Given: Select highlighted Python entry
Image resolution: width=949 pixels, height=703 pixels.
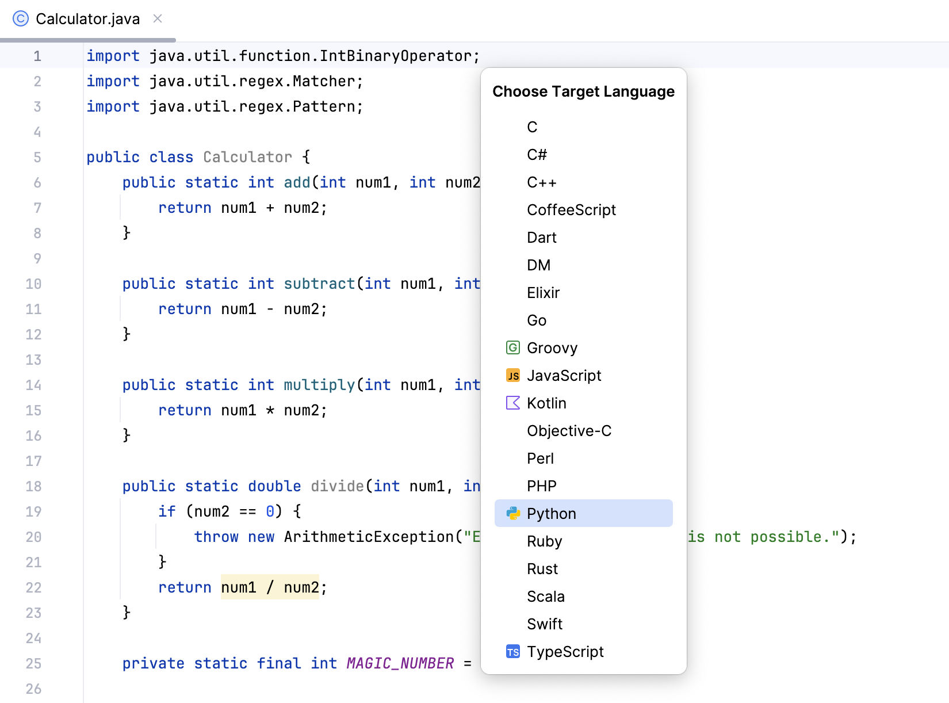Looking at the screenshot, I should [x=584, y=513].
